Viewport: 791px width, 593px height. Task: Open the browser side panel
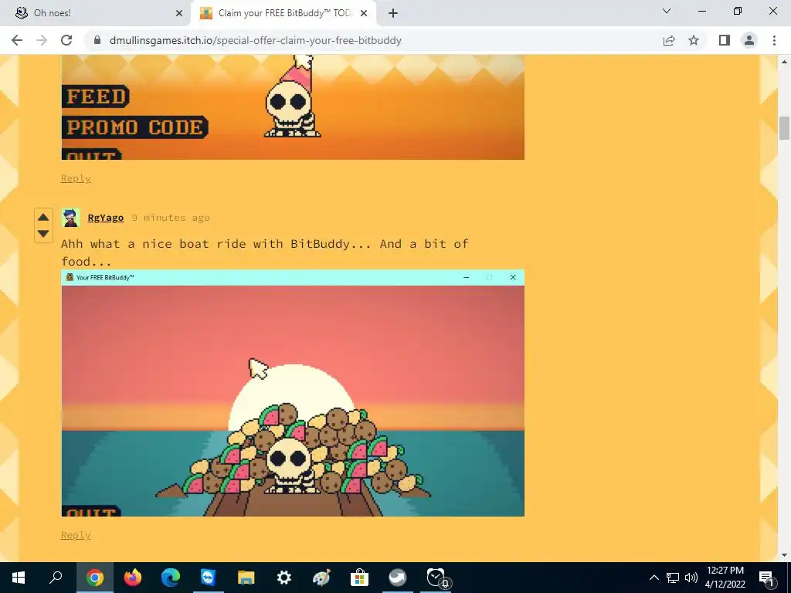(725, 40)
